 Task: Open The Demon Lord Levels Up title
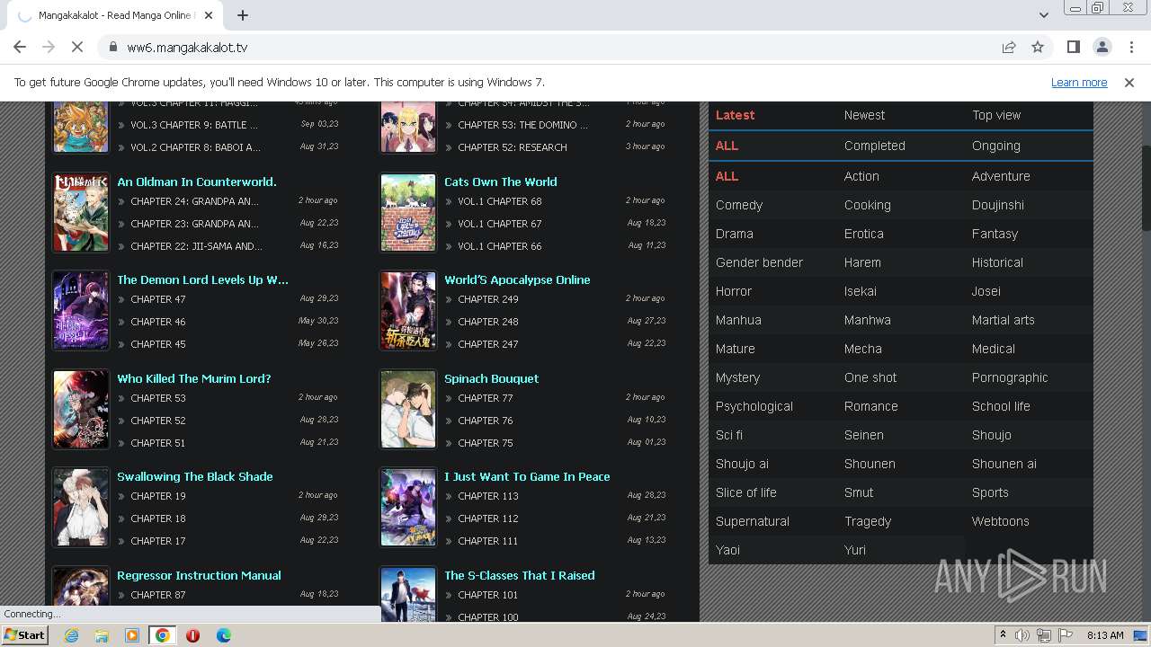click(202, 279)
